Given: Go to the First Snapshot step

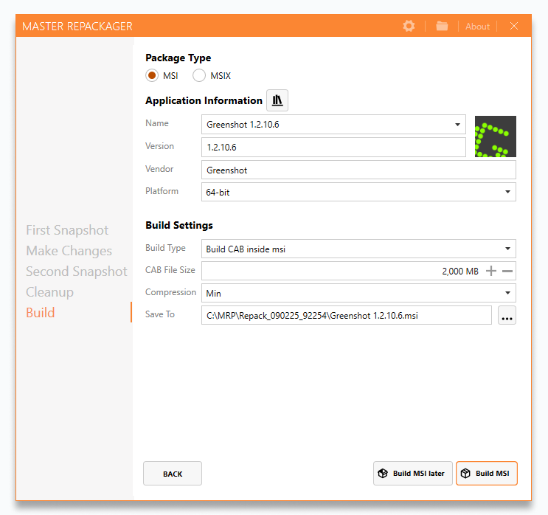Looking at the screenshot, I should (67, 230).
